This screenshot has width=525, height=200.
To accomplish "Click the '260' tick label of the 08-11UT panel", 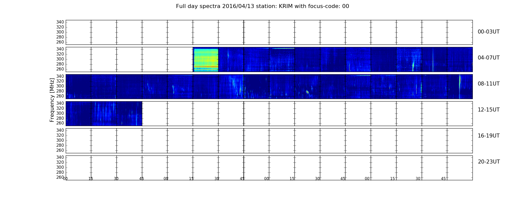I will coord(60,96).
